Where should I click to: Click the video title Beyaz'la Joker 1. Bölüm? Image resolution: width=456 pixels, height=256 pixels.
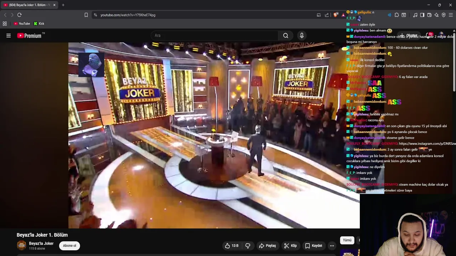[42, 235]
